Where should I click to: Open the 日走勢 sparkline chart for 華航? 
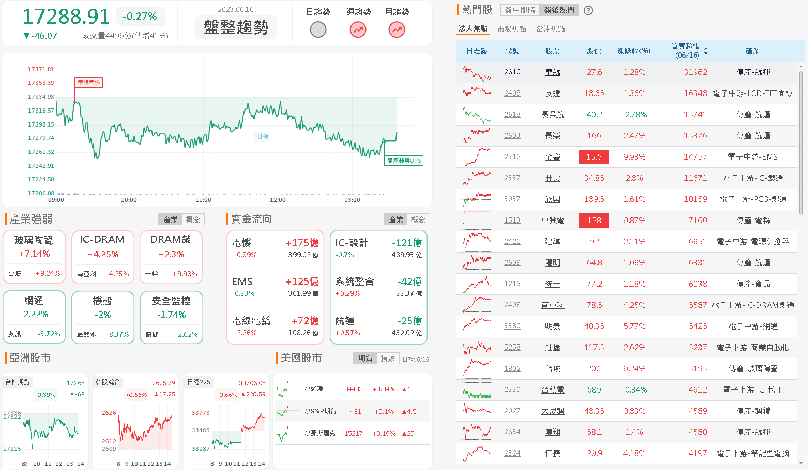[x=477, y=72]
